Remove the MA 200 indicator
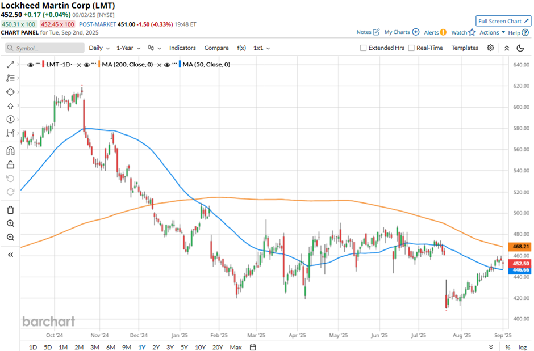The width and height of the screenshot is (534, 351). 159,65
